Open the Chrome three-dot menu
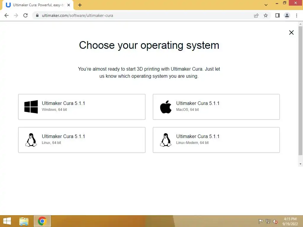This screenshot has width=303, height=227. (296, 15)
